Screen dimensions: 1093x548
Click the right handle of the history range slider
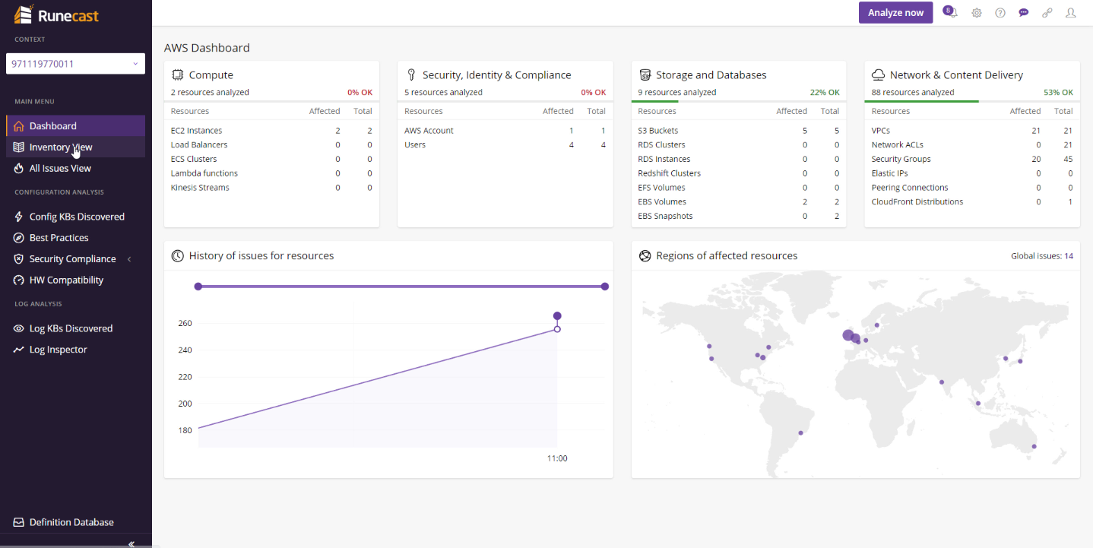point(605,287)
